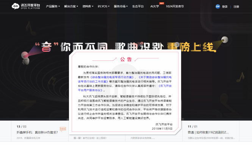Click the 讯飞开放平台 signature in the notice
This screenshot has width=252, height=147.
(x=164, y=124)
